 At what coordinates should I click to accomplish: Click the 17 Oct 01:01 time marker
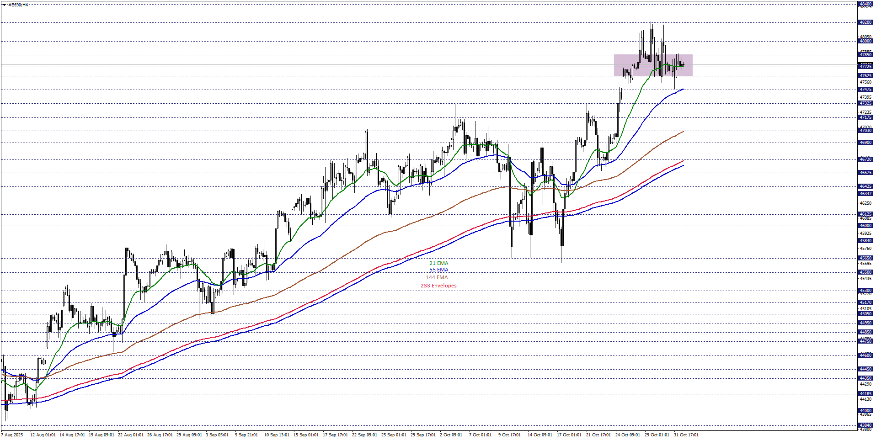pos(569,435)
